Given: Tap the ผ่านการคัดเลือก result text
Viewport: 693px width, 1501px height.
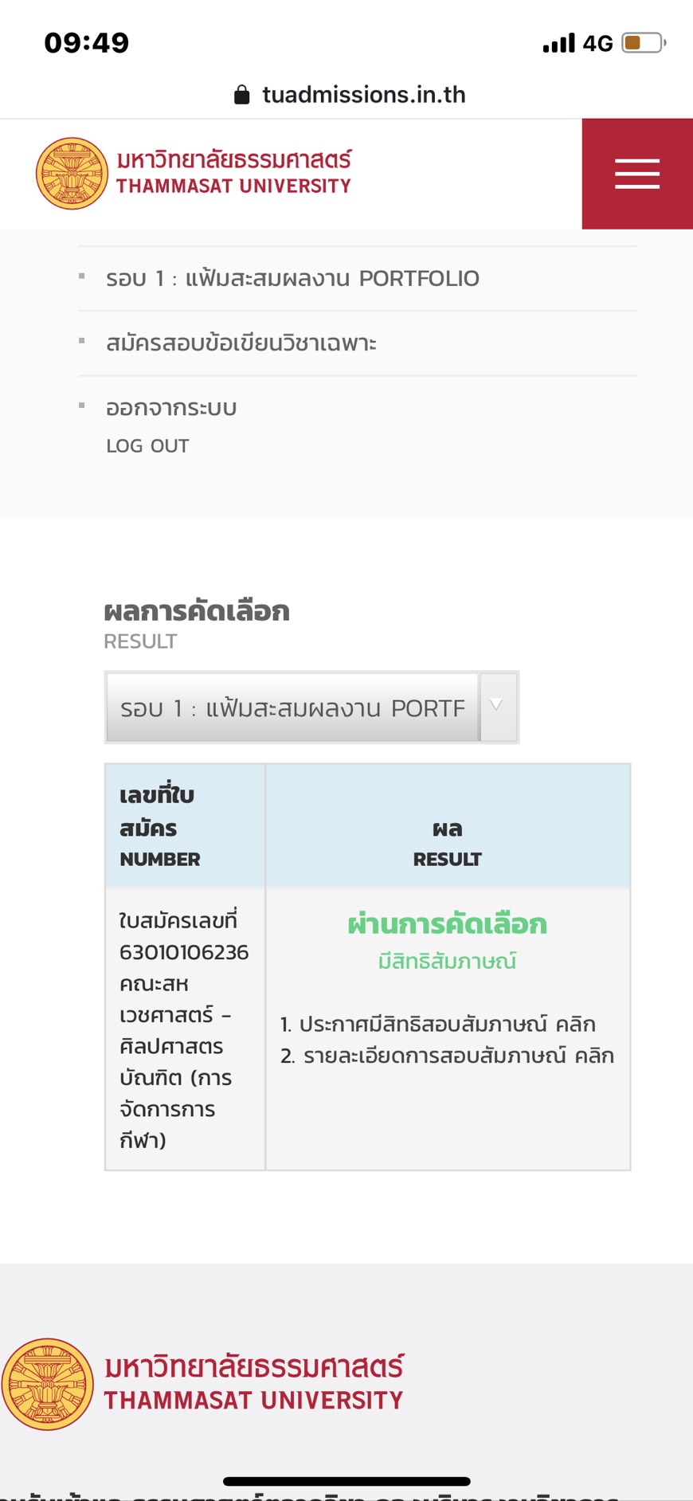Looking at the screenshot, I should coord(447,924).
